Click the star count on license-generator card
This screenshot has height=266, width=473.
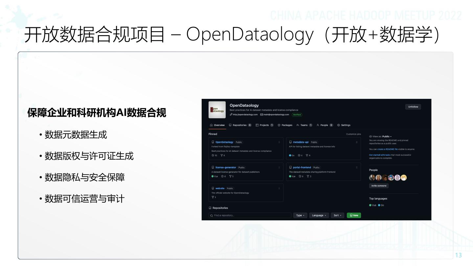(x=223, y=176)
